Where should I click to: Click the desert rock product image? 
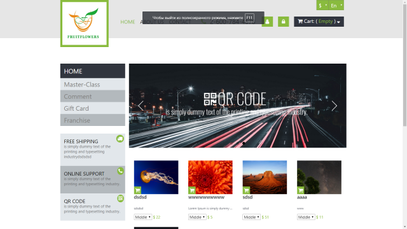tap(265, 177)
